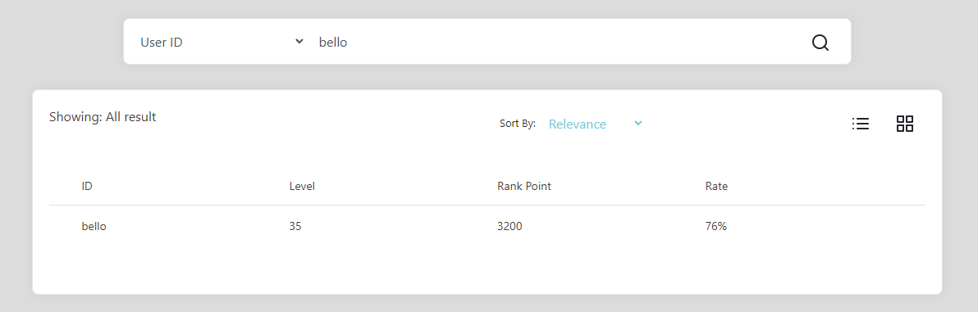Click the chevron beside User ID
Screen dimensions: 978x312
[x=299, y=42]
